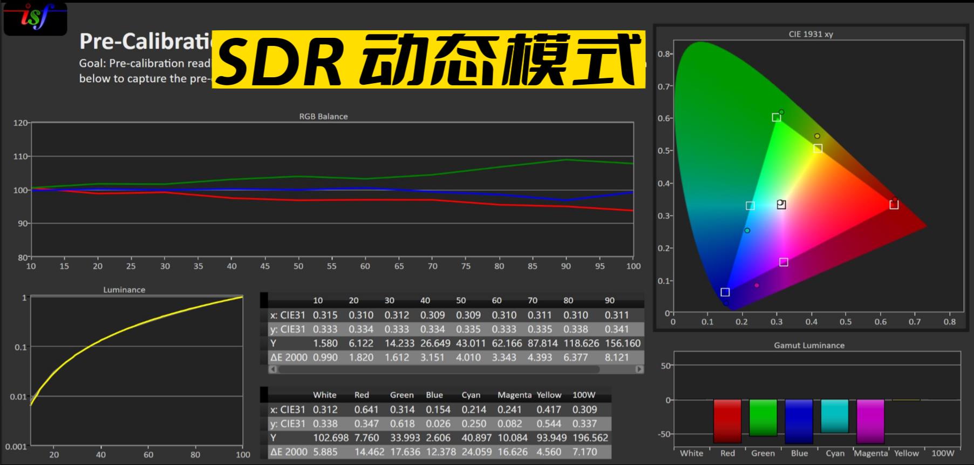This screenshot has width=974, height=465.
Task: Click the yellow SDR 动态模式 banner
Action: tap(428, 59)
